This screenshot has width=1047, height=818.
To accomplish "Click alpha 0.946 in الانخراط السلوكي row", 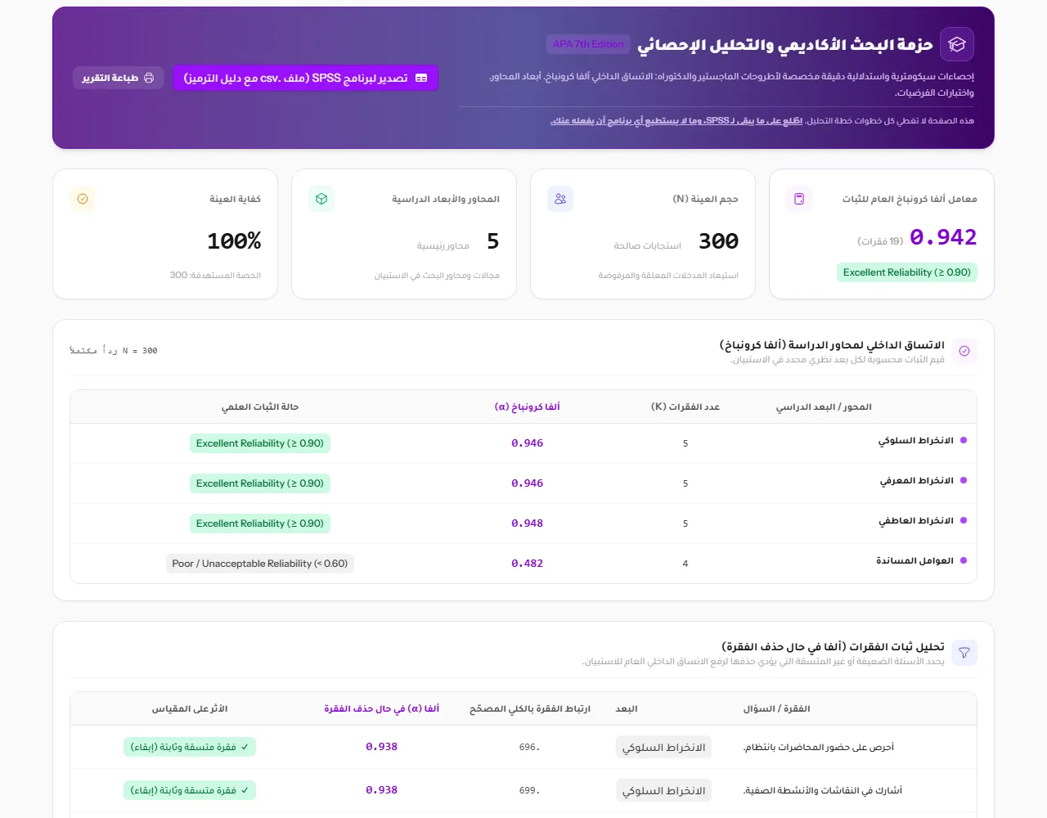I will [x=527, y=443].
